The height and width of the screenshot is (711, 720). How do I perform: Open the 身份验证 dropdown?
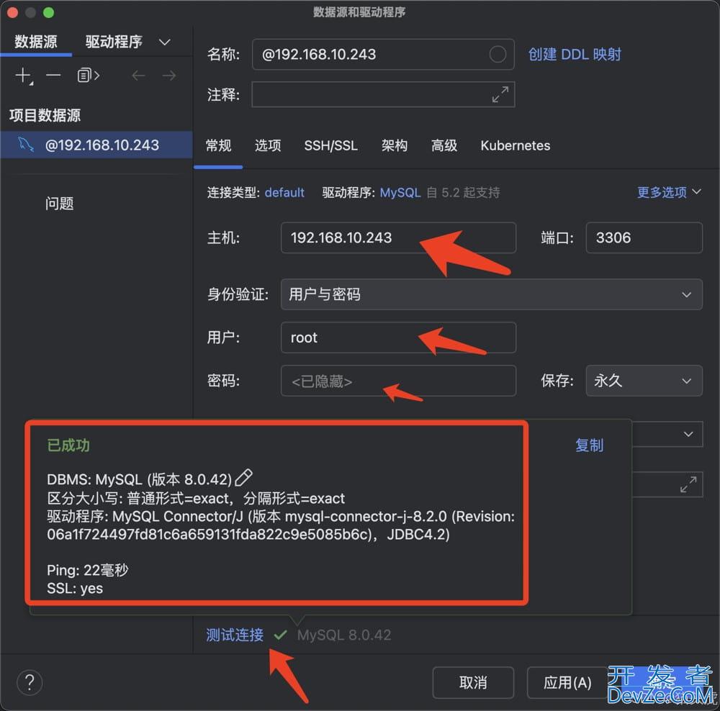click(x=491, y=294)
